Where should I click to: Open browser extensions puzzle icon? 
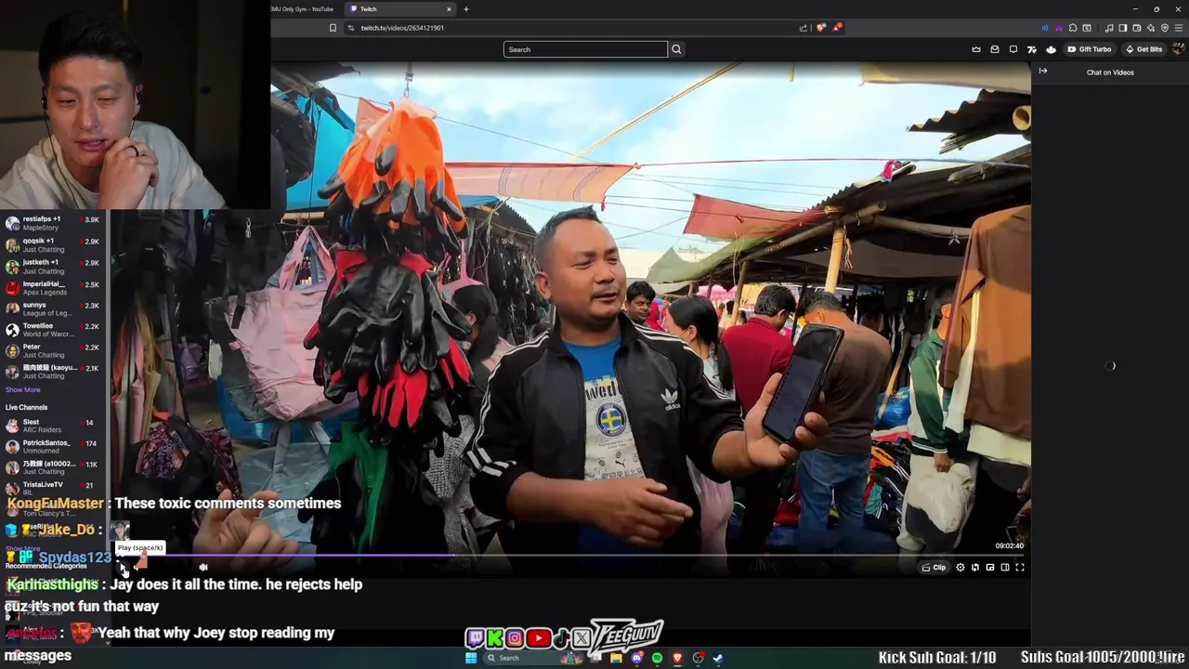point(1073,28)
